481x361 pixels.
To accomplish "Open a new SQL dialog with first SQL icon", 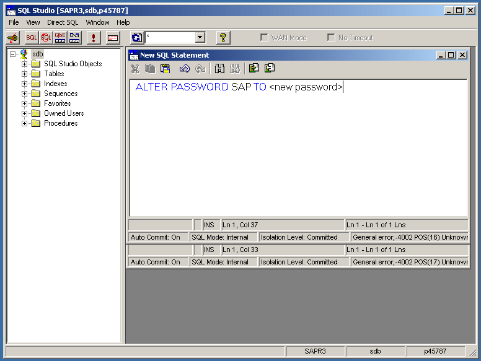I will coord(31,38).
